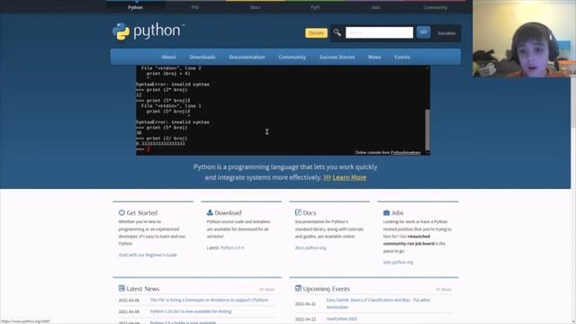The image size is (576, 324).
Task: Open the PSF top tab
Action: (195, 7)
